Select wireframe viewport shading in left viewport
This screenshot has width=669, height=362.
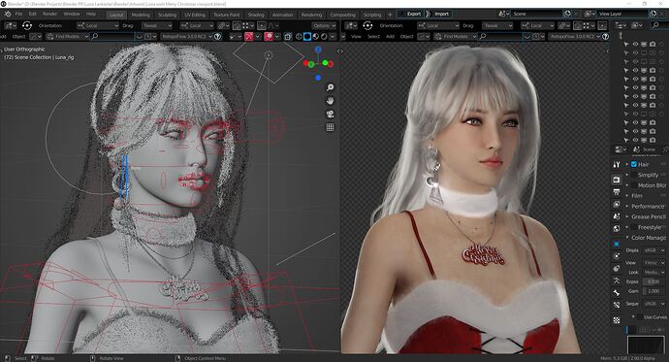click(299, 37)
